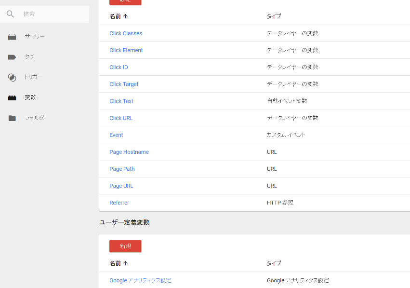
Task: Select the ユーザー定義変数 section heading
Action: (x=124, y=222)
